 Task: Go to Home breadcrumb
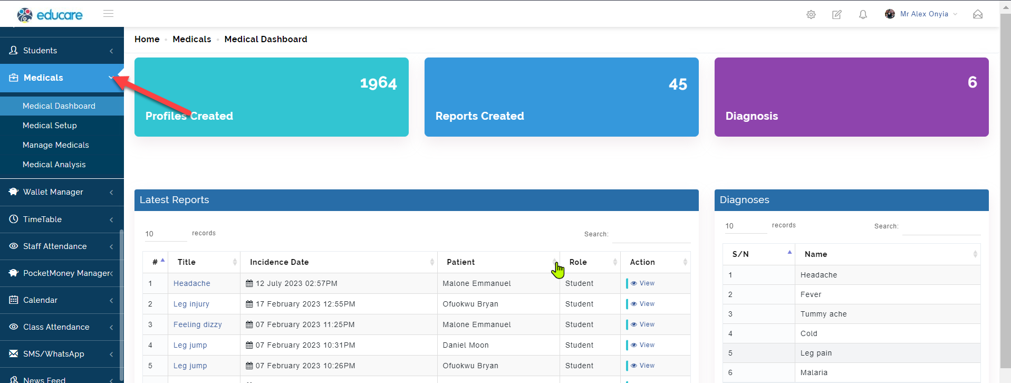(x=147, y=39)
